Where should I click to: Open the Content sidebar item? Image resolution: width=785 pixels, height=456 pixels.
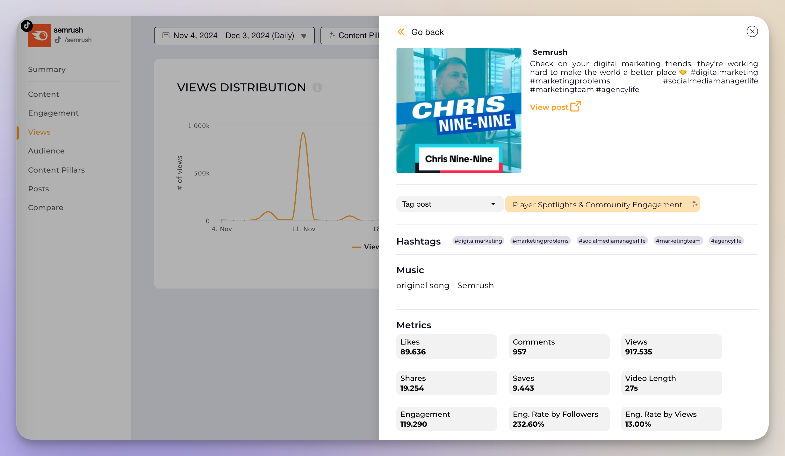coord(44,94)
